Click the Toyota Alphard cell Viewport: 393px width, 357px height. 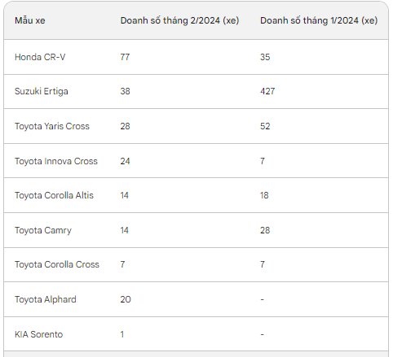(46, 299)
